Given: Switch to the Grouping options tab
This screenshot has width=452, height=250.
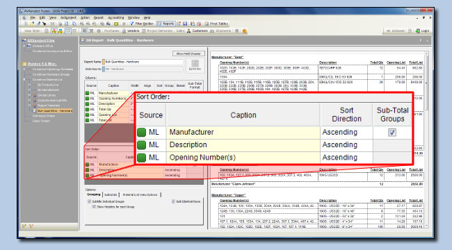Looking at the screenshot, I should (93, 194).
